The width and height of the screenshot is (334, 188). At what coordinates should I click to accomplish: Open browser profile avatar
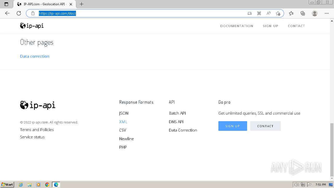(315, 13)
